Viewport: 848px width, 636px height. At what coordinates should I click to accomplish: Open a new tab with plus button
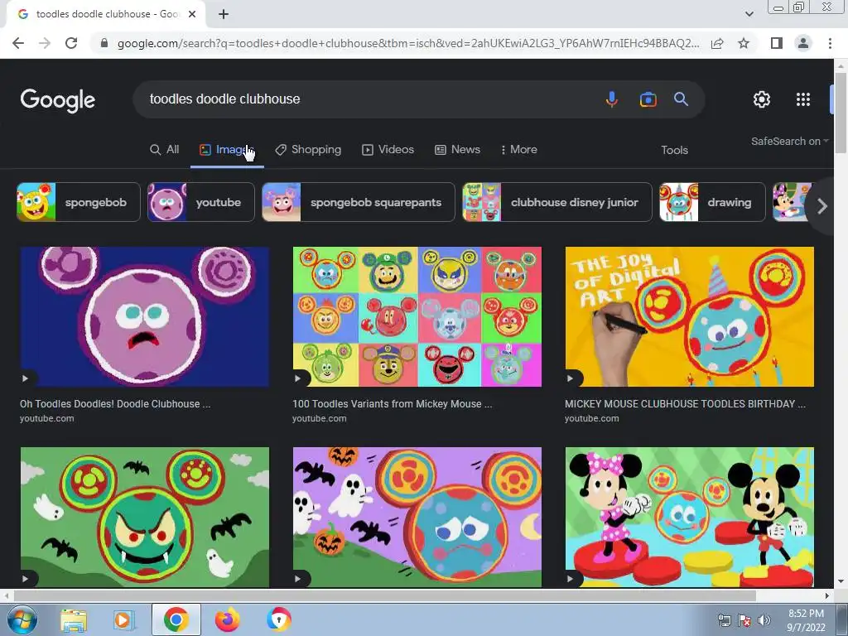tap(224, 15)
